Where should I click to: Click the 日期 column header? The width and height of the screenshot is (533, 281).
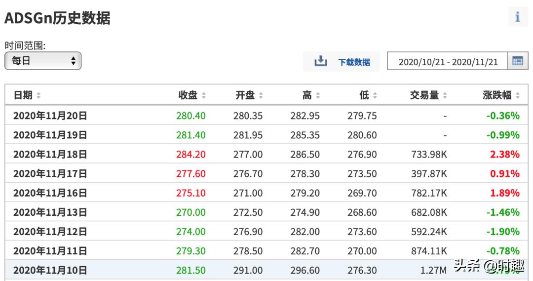23,95
